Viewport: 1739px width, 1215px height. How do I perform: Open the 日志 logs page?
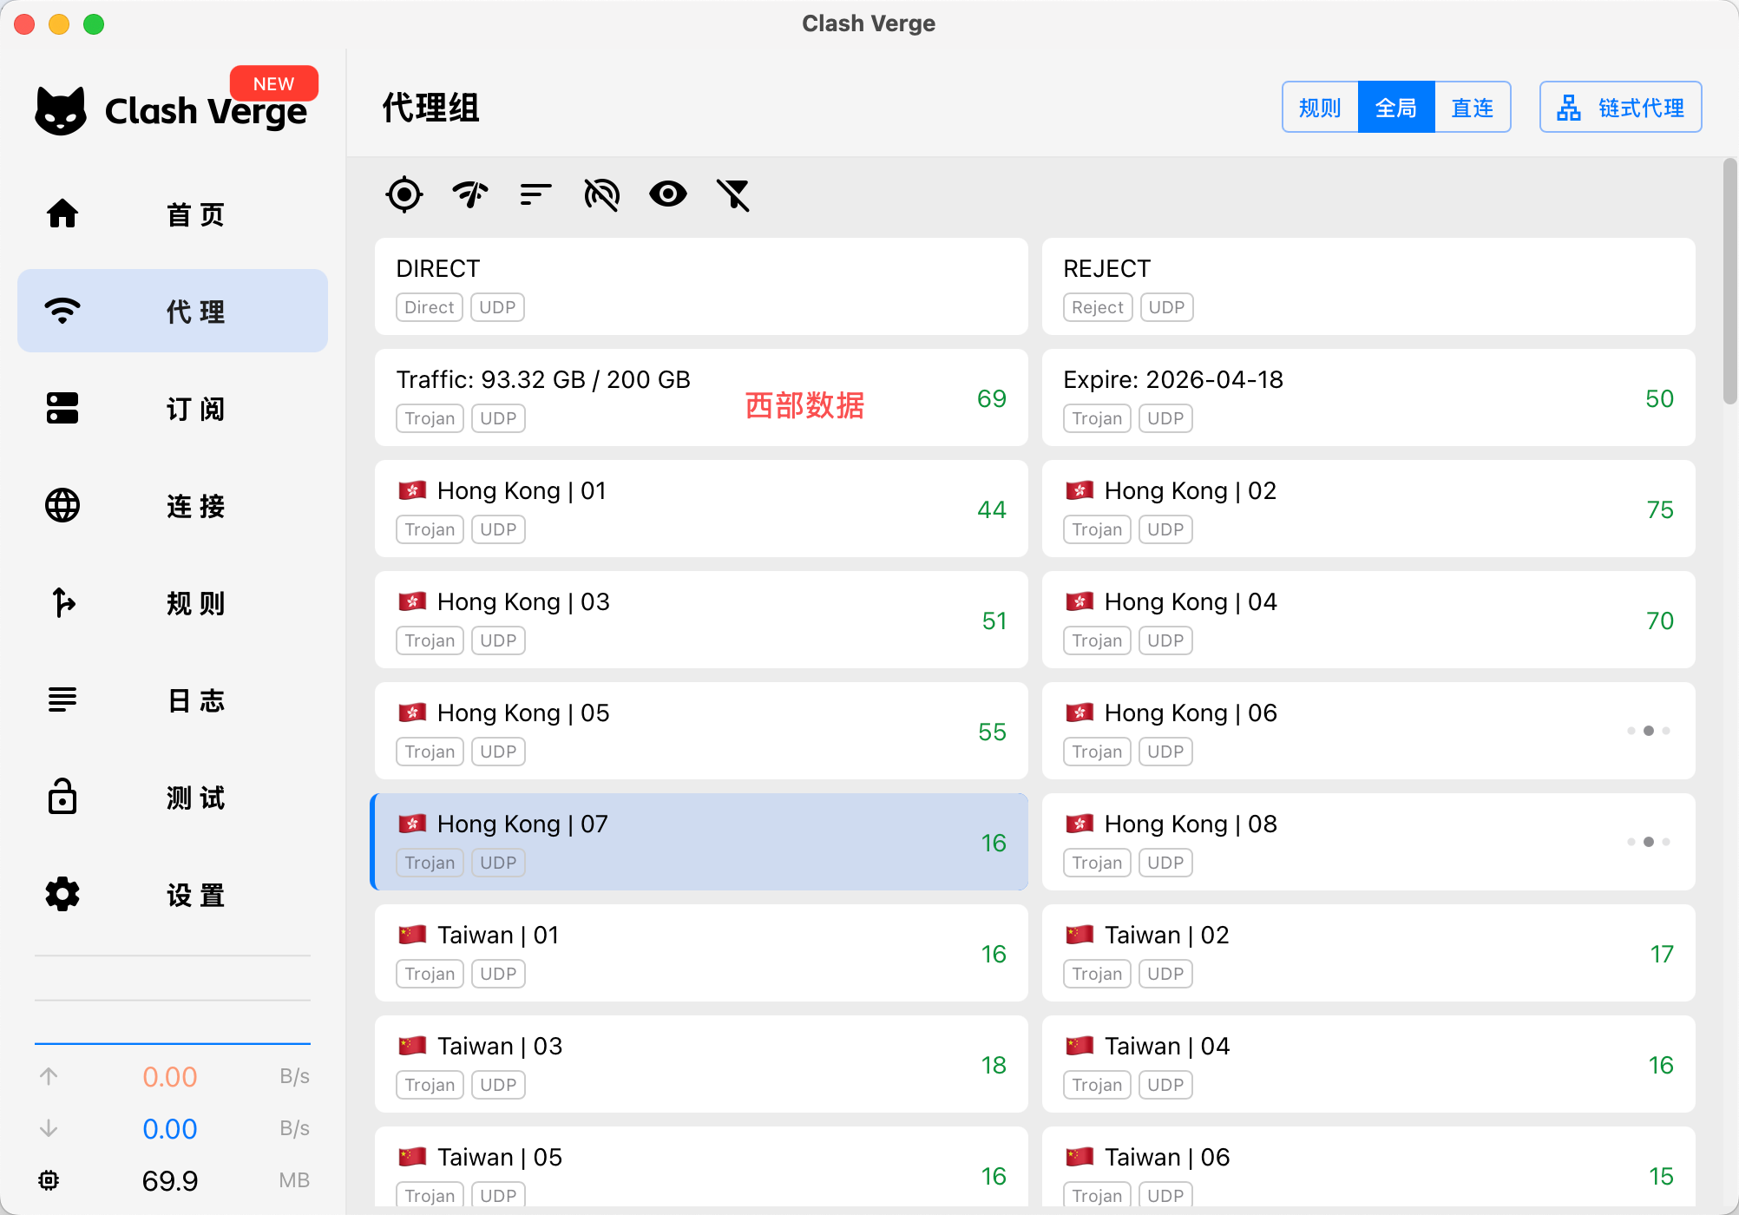[173, 699]
